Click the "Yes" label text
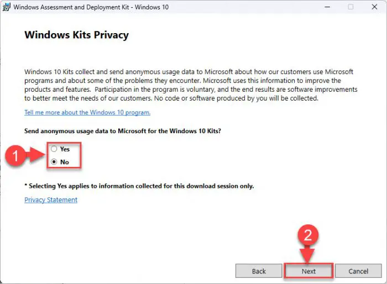 click(65, 149)
